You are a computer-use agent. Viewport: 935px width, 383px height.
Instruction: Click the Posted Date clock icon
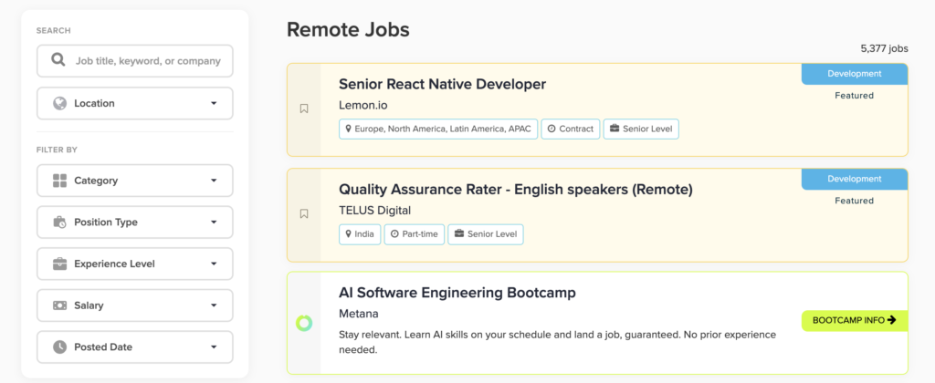pos(59,347)
